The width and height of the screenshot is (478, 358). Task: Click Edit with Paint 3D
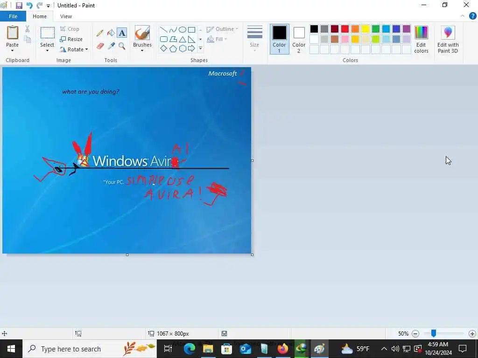pyautogui.click(x=448, y=39)
